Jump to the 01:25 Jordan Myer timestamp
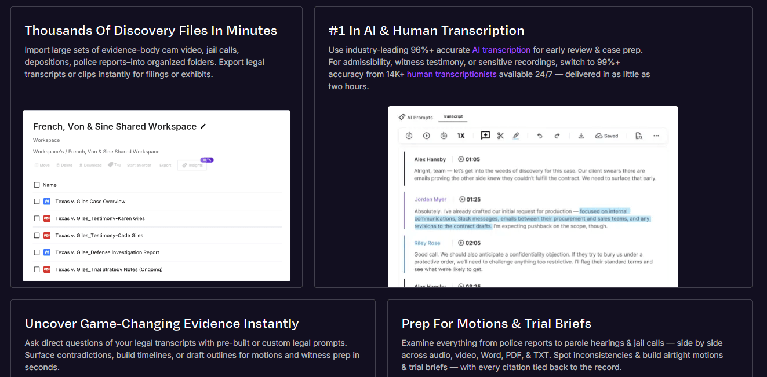The width and height of the screenshot is (767, 377). [x=469, y=199]
